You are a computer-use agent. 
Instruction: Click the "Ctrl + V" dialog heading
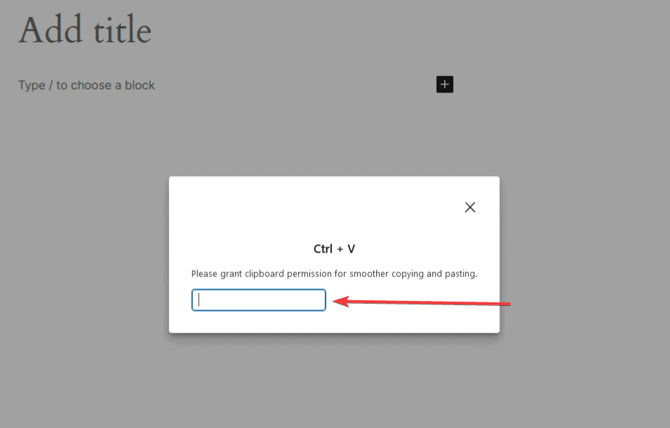(334, 249)
